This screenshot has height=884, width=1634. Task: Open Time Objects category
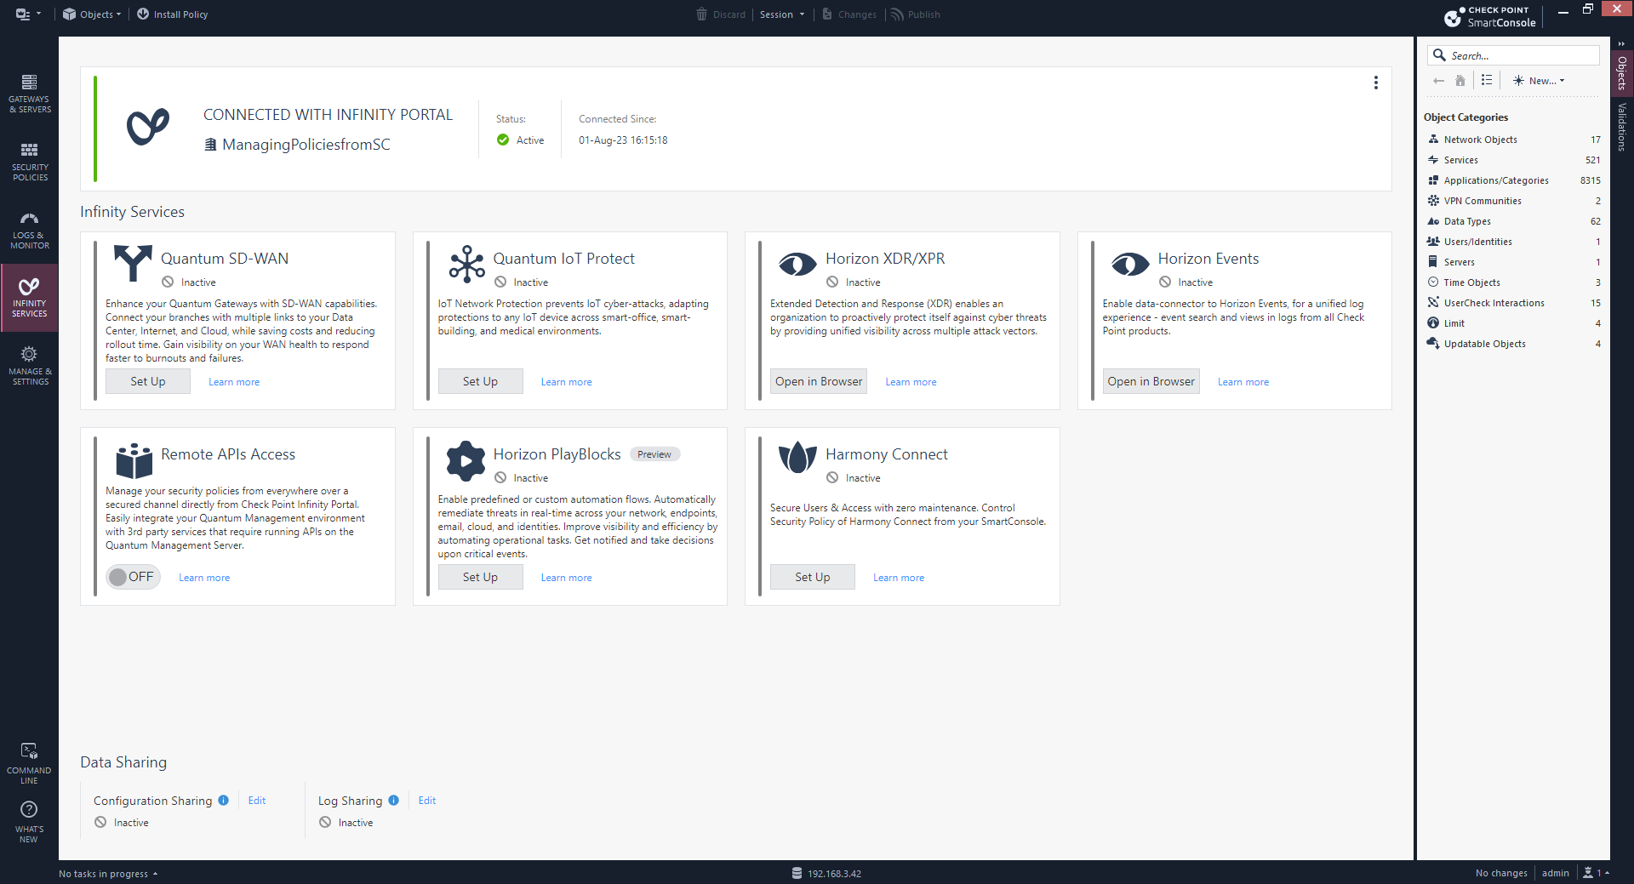1513,282
